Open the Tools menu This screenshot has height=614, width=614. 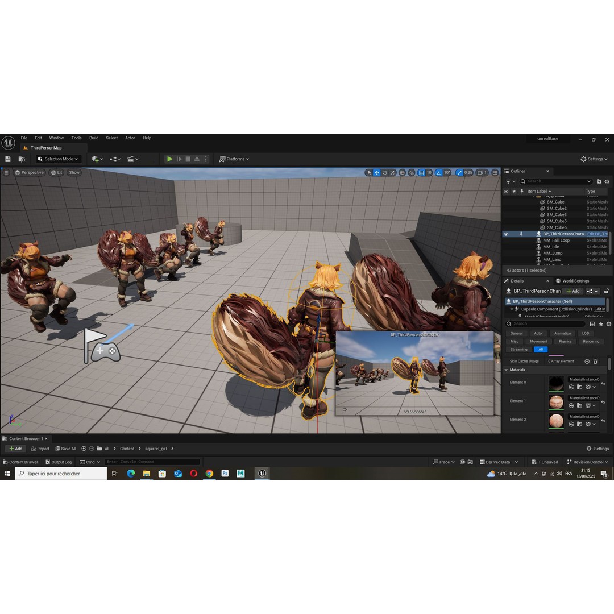point(76,138)
